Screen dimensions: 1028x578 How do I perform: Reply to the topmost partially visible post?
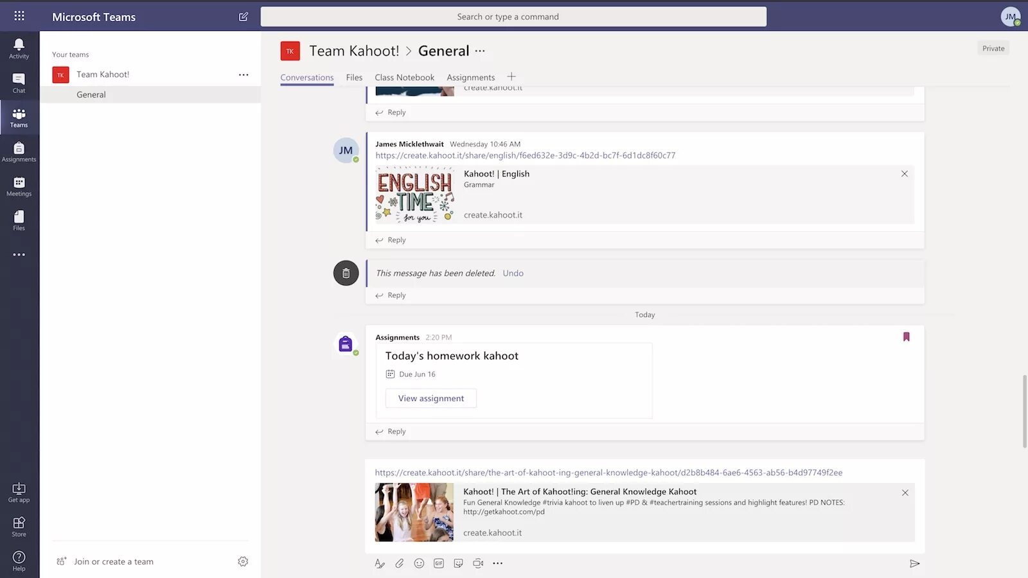click(x=391, y=112)
